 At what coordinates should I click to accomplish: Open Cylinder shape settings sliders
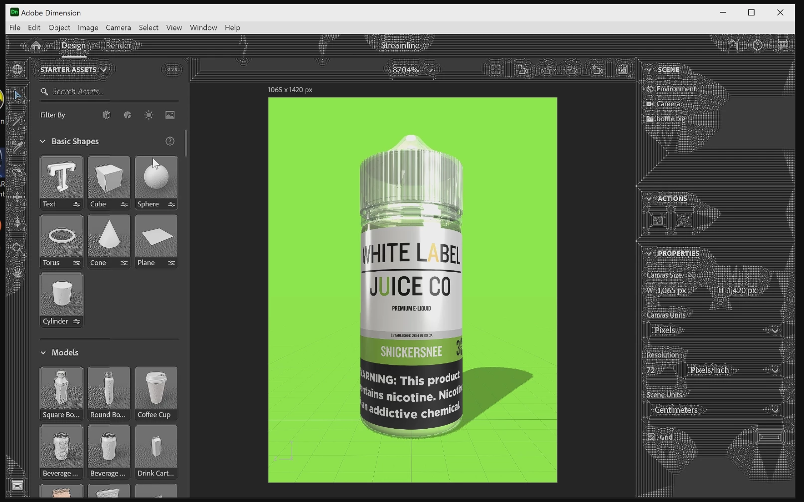click(76, 322)
